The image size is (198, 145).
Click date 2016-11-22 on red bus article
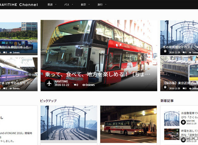coord(62,85)
